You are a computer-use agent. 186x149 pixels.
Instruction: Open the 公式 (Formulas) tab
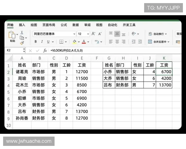click(64, 25)
